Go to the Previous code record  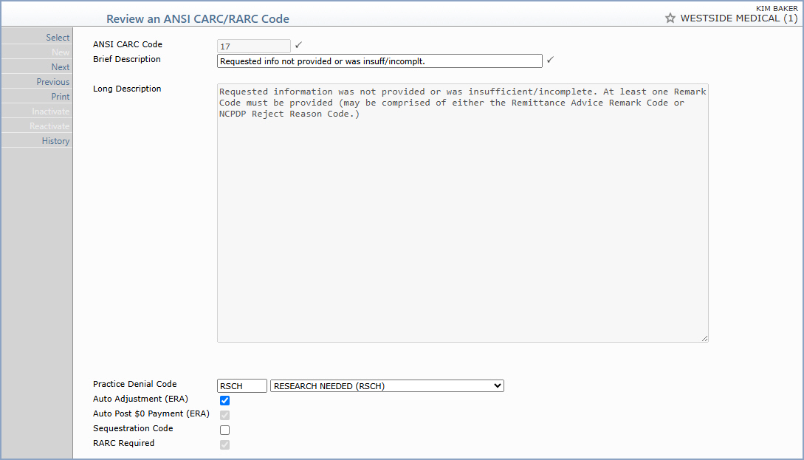pyautogui.click(x=53, y=82)
